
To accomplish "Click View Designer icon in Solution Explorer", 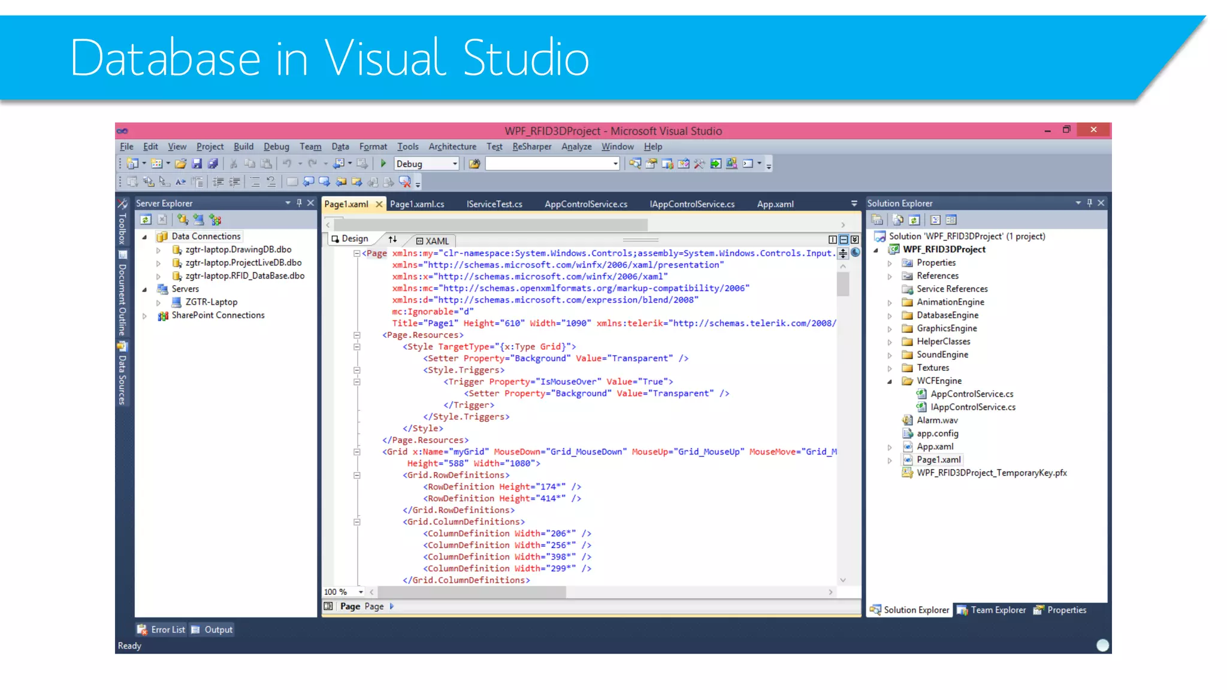I will pyautogui.click(x=951, y=220).
